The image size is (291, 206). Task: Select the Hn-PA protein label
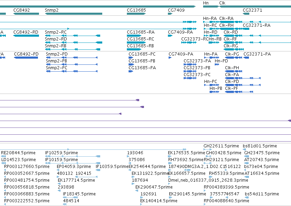pos(211,54)
